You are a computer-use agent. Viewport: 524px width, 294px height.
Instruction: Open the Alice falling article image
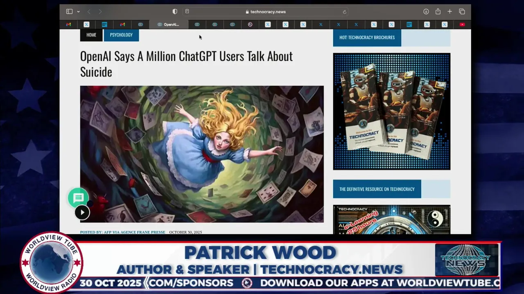pos(202,154)
